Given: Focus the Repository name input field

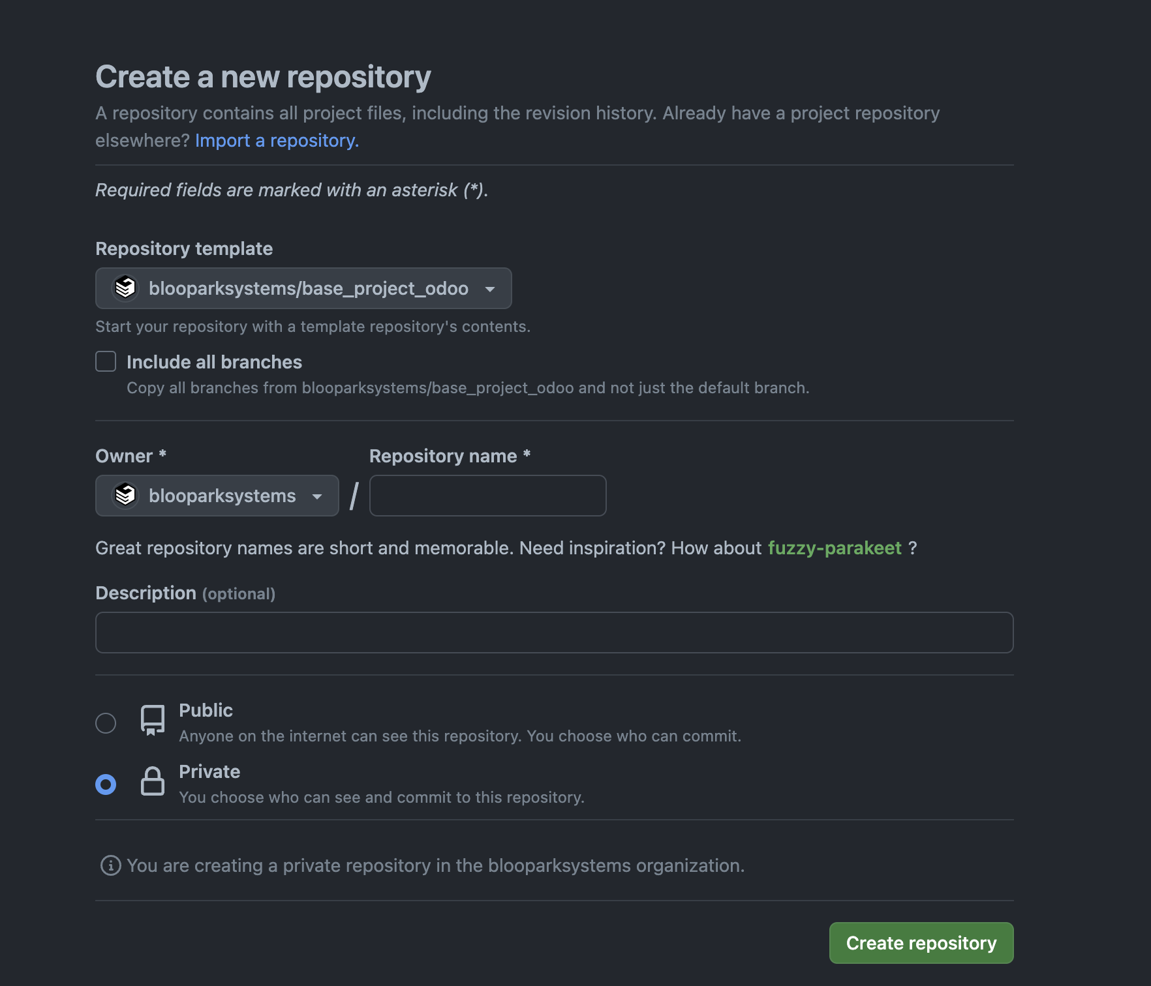Looking at the screenshot, I should point(488,496).
